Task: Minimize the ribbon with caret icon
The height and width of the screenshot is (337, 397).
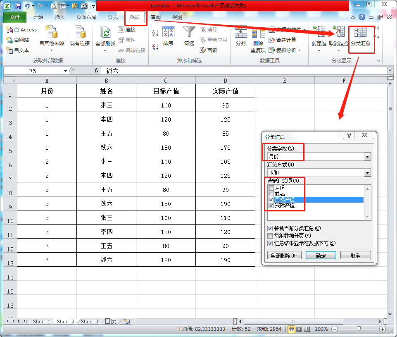Action: (353, 17)
